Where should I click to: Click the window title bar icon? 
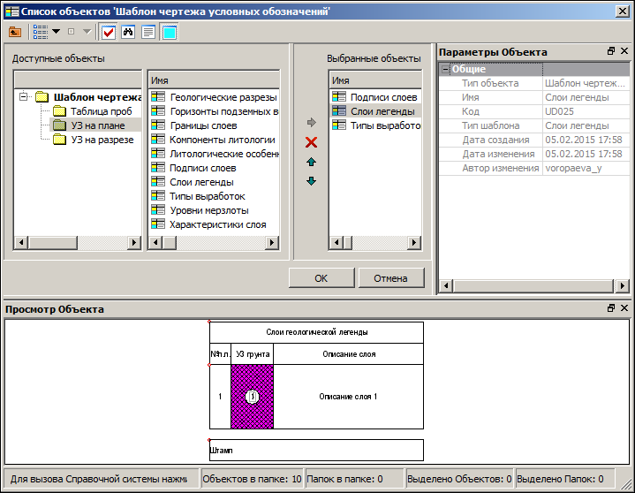pos(12,11)
